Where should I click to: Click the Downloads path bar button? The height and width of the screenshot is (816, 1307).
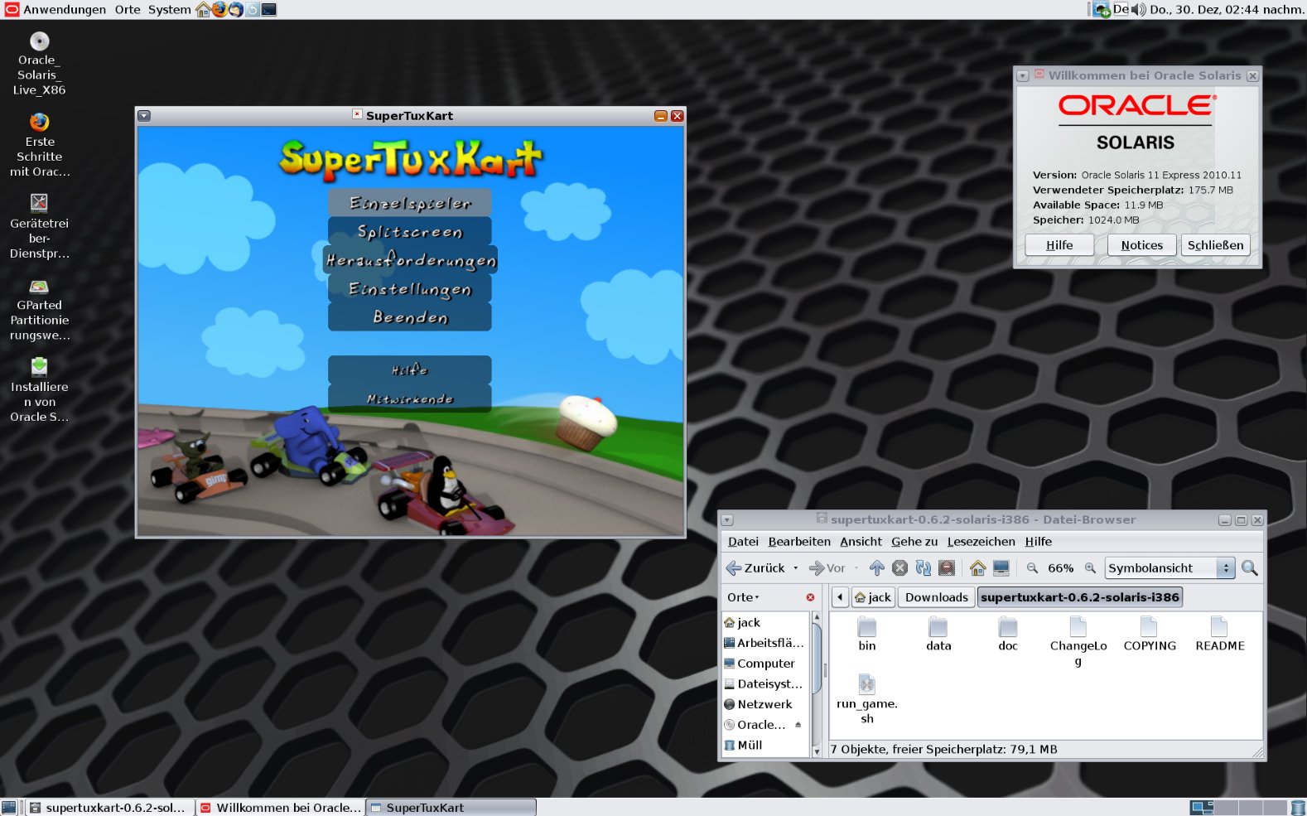(936, 596)
